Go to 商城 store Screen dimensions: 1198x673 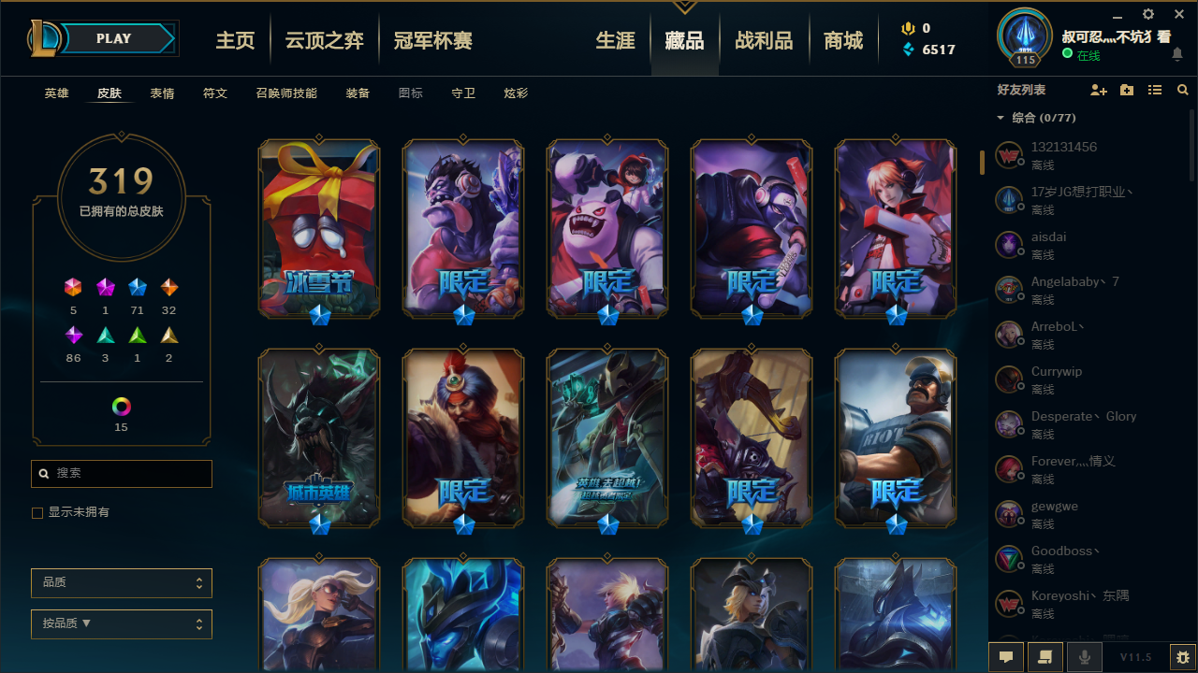[843, 40]
